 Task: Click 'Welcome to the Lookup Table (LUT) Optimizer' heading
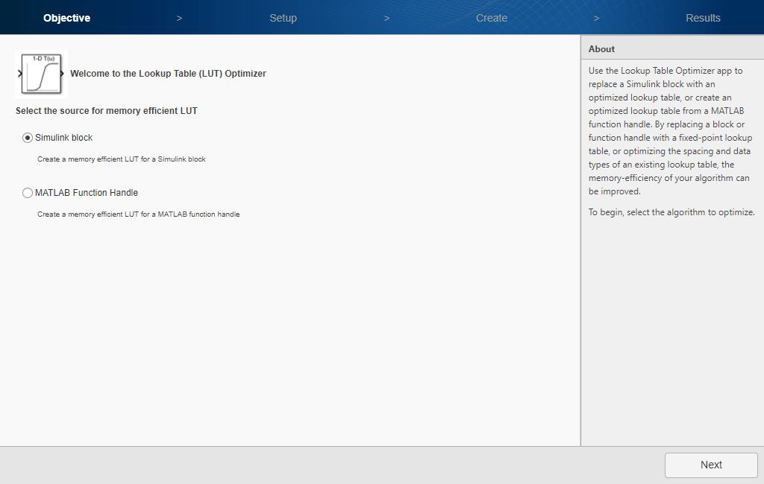168,74
